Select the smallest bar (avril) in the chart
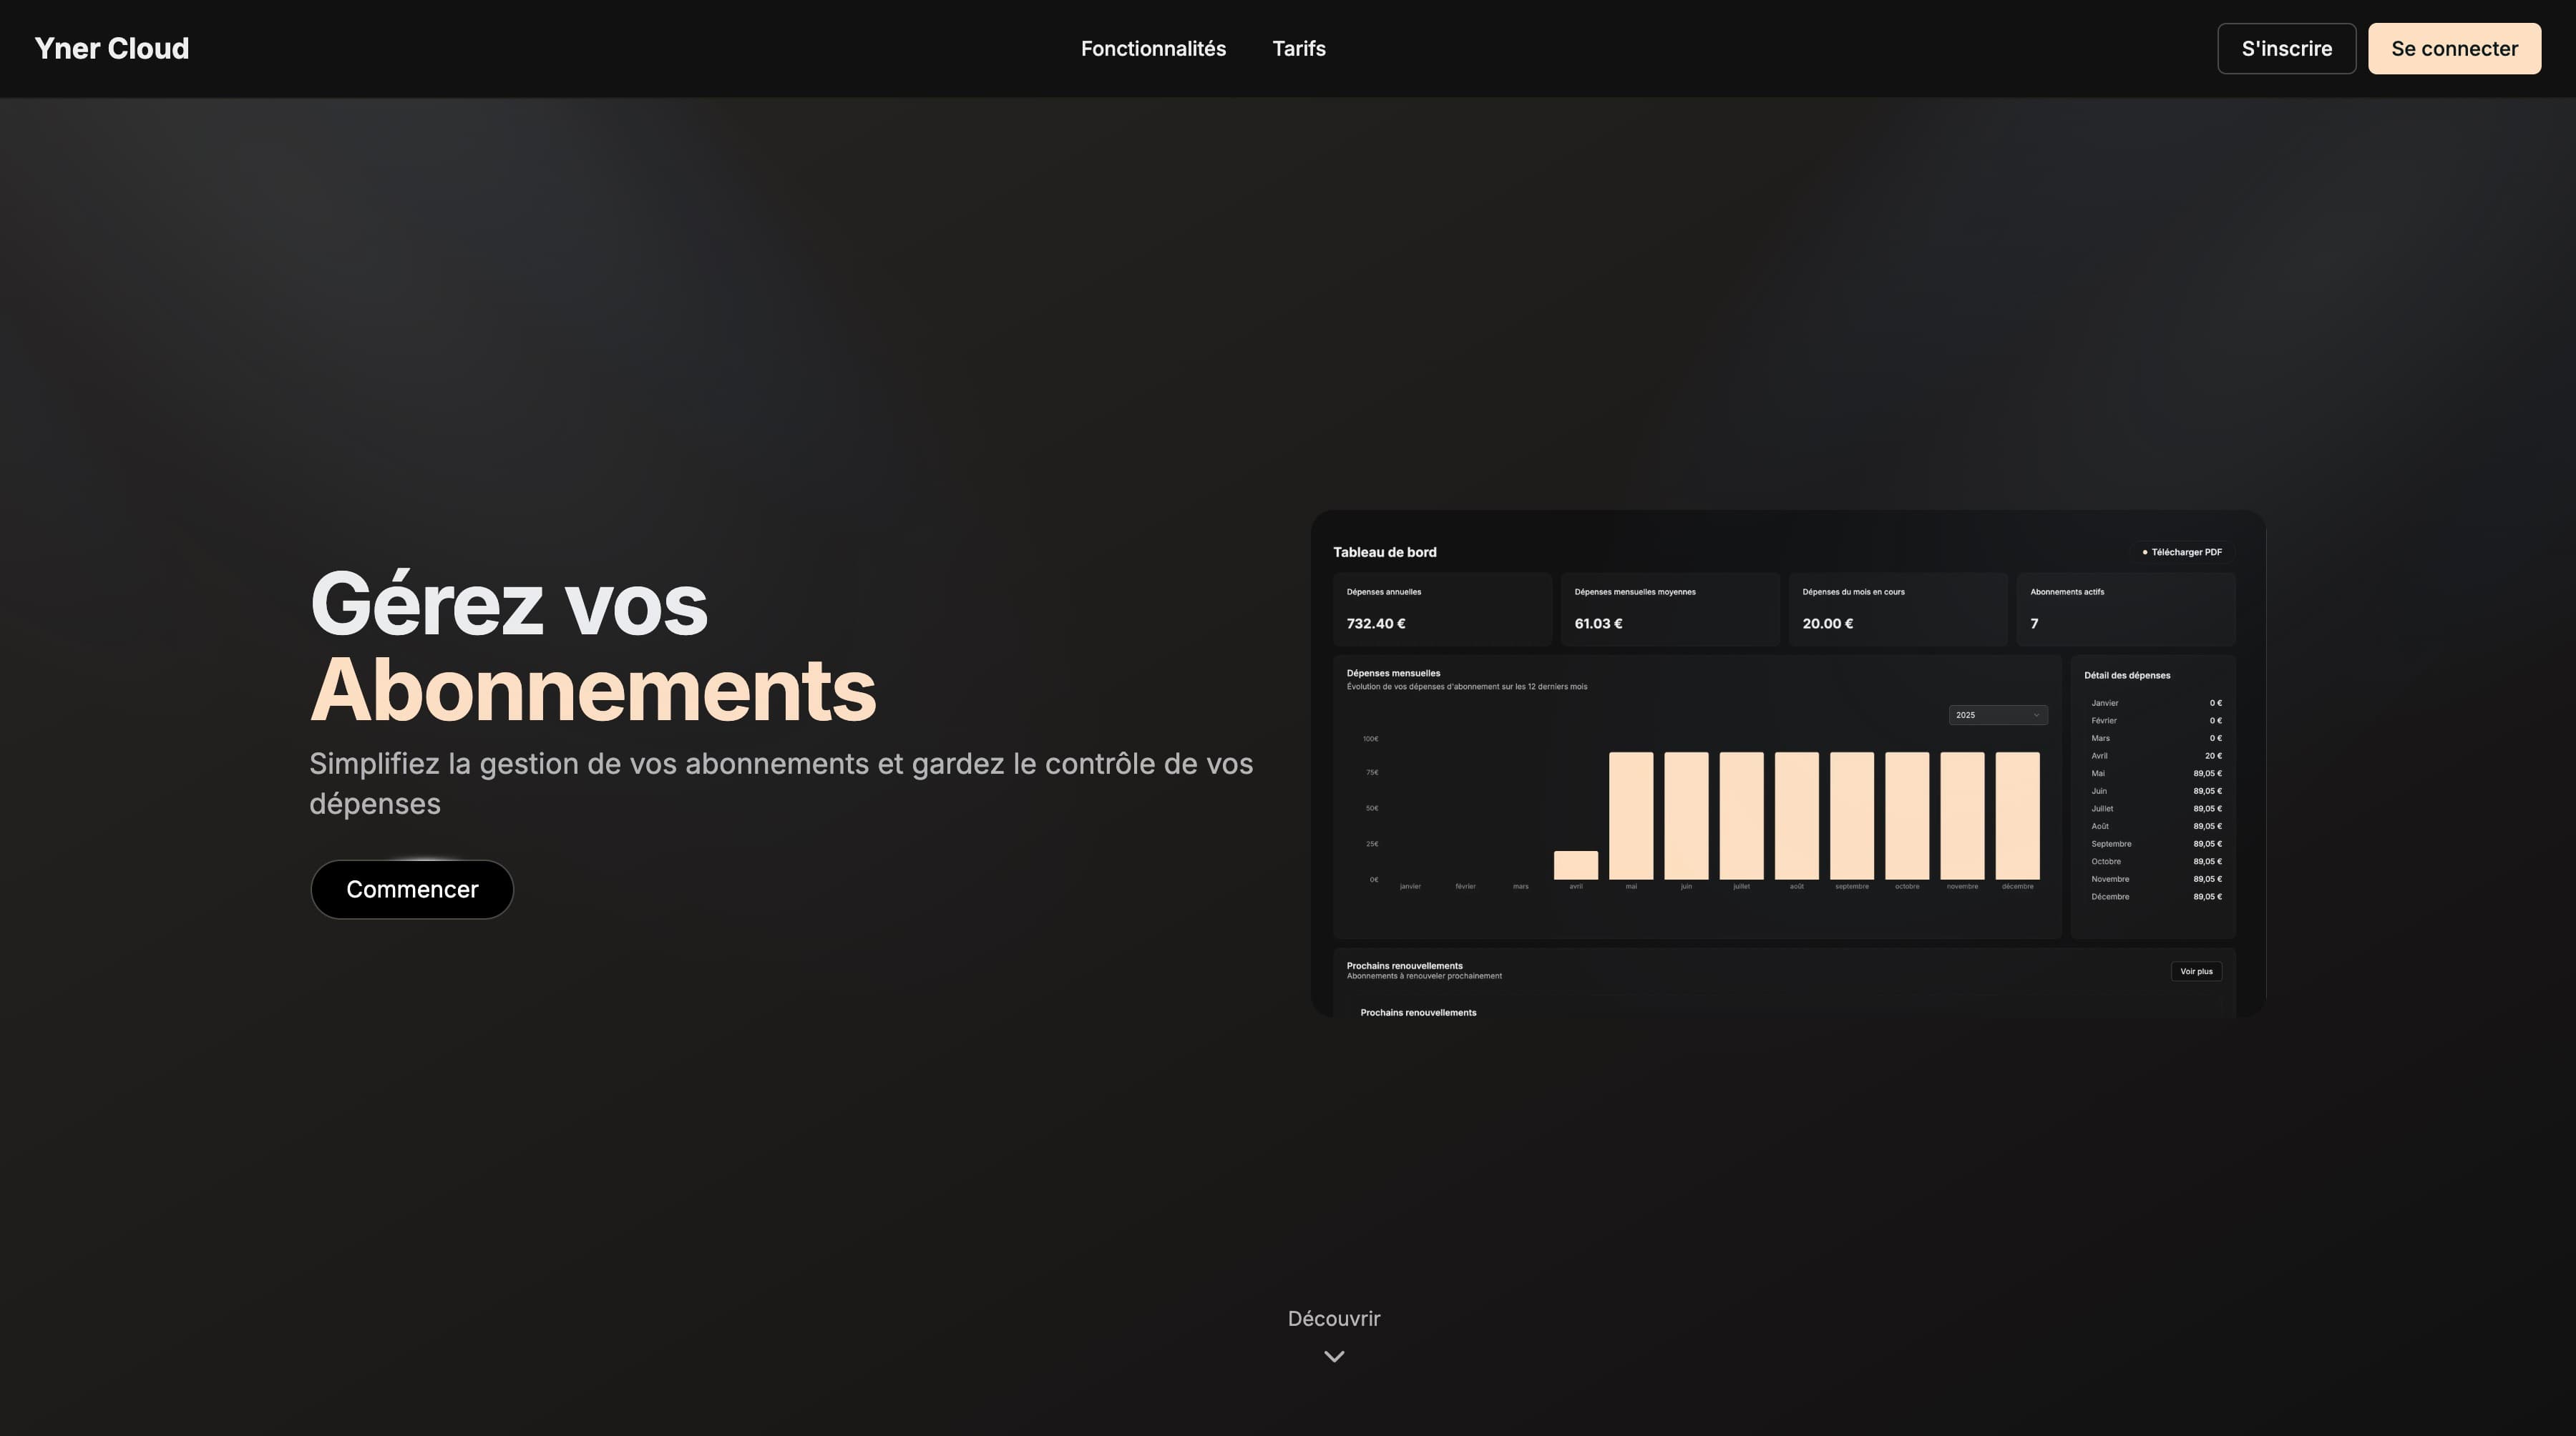The height and width of the screenshot is (1436, 2576). tap(1576, 865)
